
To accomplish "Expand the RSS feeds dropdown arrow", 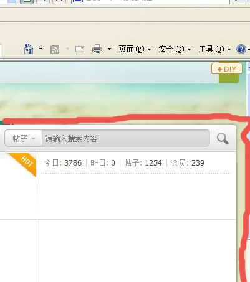I will pyautogui.click(x=67, y=49).
